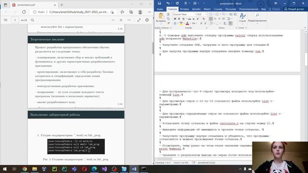Increase font size with grow font icon

(x=201, y=24)
